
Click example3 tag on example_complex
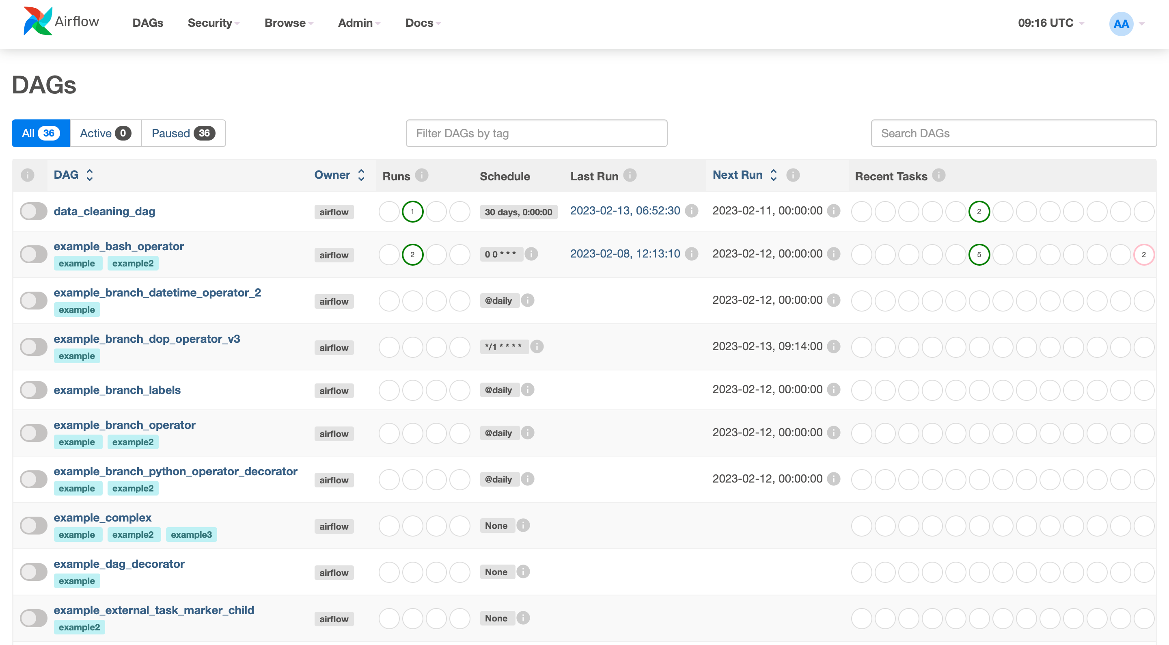pyautogui.click(x=192, y=535)
